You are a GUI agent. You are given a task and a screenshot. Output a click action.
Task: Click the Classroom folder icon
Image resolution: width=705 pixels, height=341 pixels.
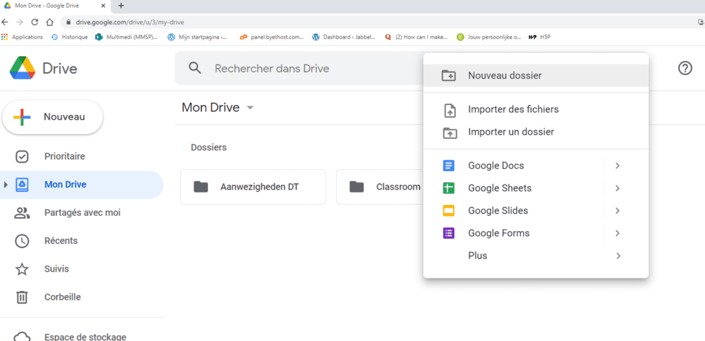coord(357,186)
